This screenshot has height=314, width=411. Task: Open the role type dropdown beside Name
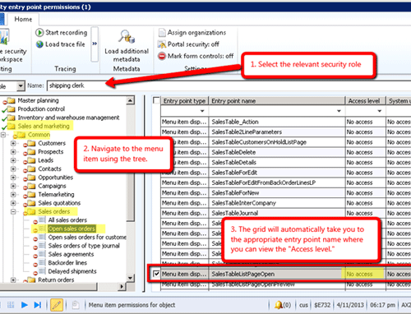(x=21, y=86)
